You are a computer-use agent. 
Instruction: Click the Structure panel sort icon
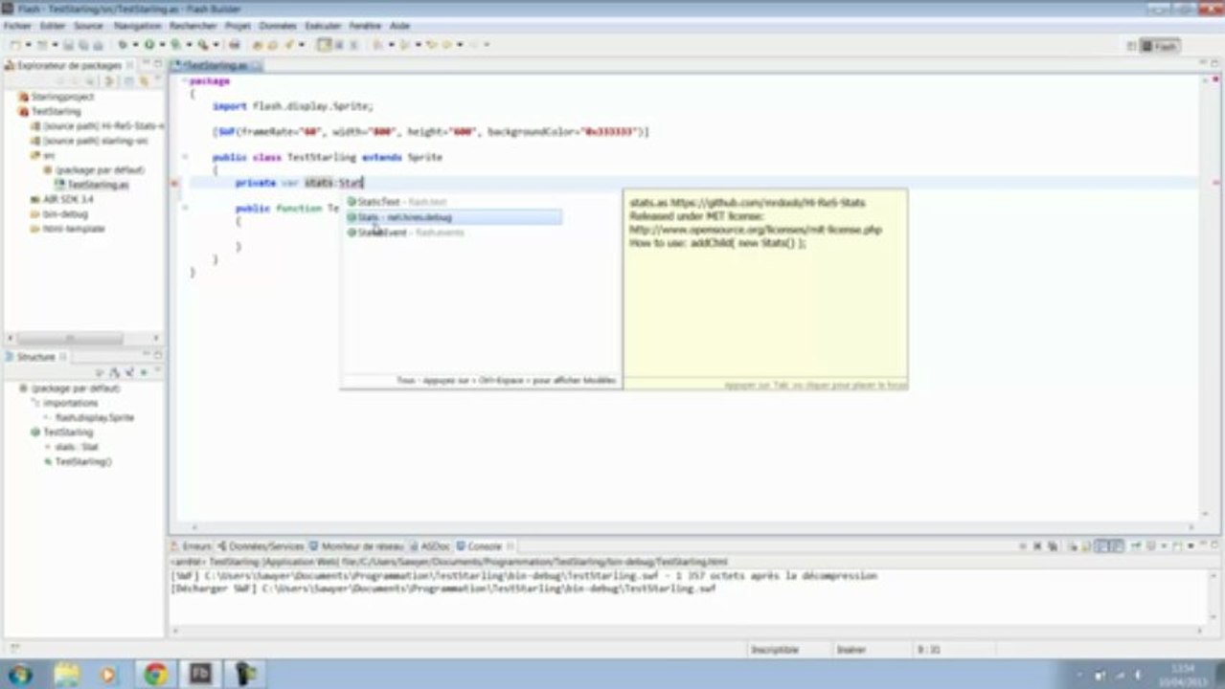click(114, 372)
